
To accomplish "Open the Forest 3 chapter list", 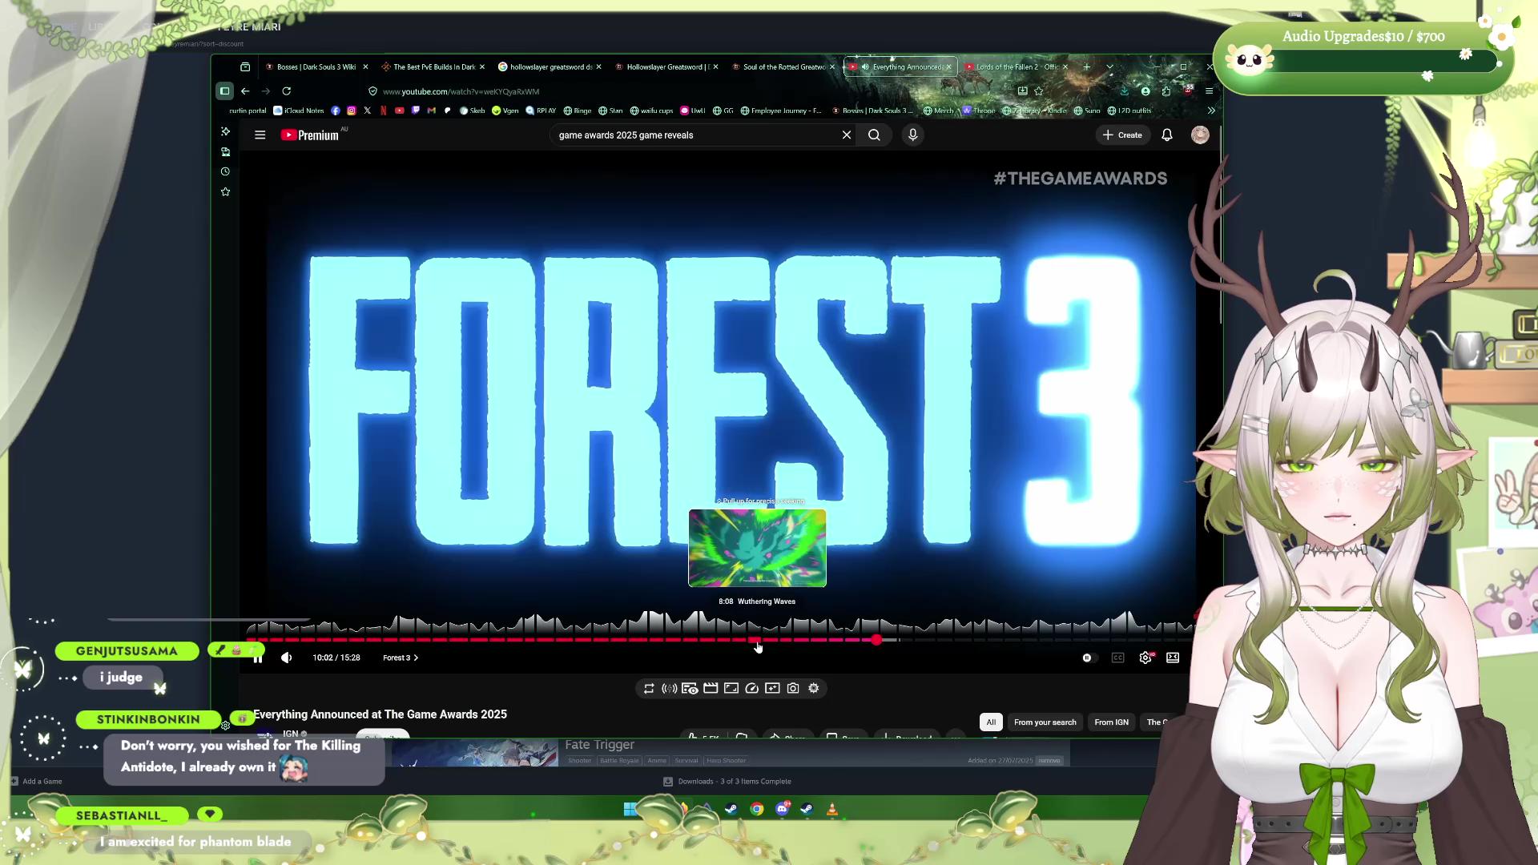I will tap(401, 658).
